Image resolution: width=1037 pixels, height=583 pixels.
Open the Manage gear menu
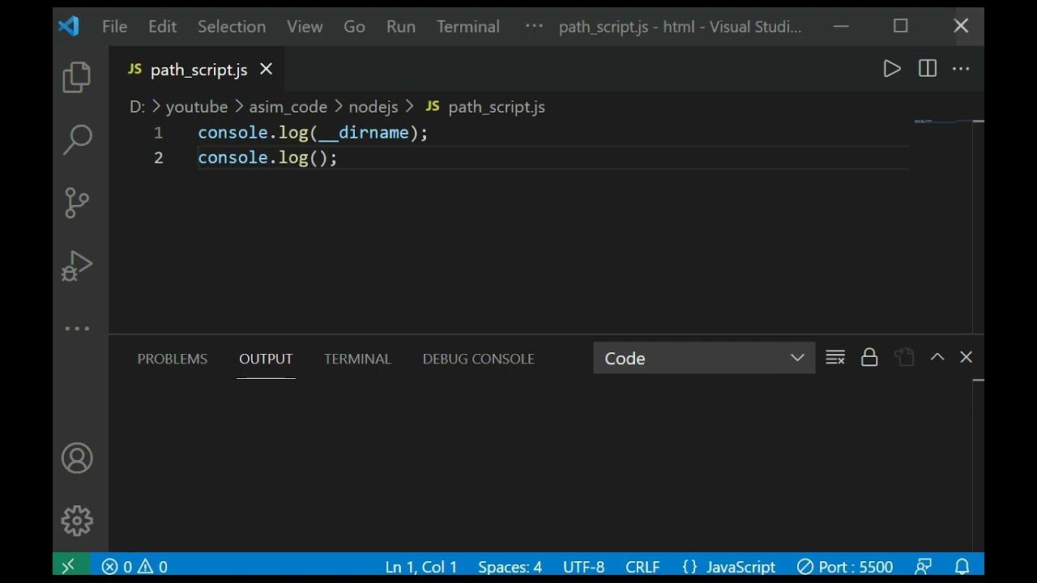tap(77, 521)
